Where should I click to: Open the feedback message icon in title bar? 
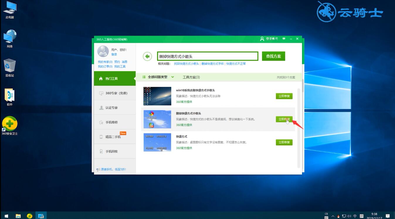point(284,39)
